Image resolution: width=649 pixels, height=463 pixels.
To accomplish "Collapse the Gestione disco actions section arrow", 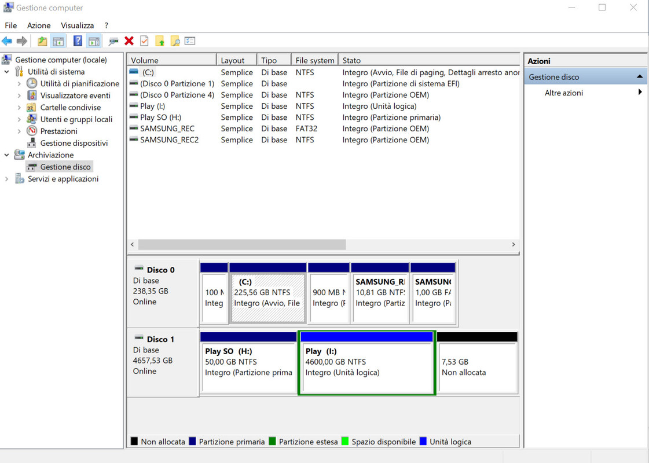I will tap(640, 76).
